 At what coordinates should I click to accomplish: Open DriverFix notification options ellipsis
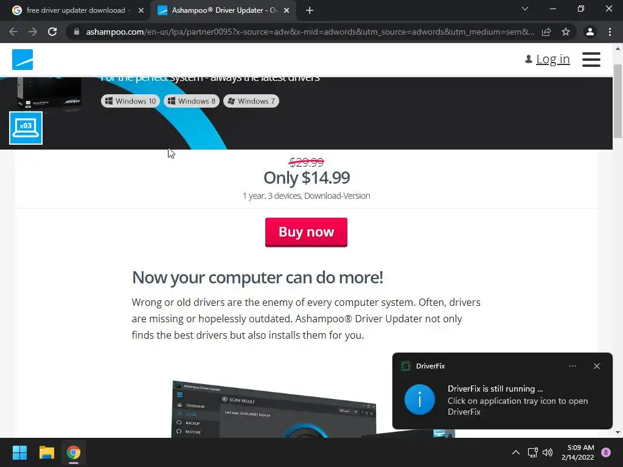pyautogui.click(x=573, y=366)
